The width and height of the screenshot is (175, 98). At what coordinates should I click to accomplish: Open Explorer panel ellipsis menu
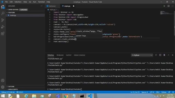[x=42, y=6]
